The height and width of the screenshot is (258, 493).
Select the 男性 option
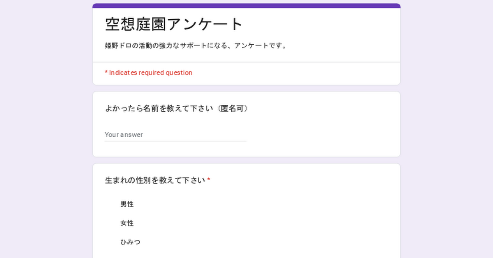point(127,204)
